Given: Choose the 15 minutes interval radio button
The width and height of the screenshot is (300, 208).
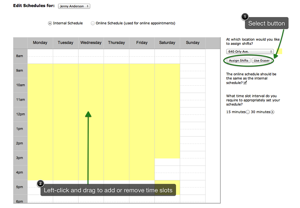Looking at the screenshot, I should point(248,112).
